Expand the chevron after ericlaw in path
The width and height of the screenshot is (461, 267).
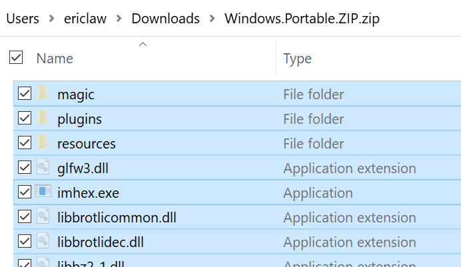(119, 19)
